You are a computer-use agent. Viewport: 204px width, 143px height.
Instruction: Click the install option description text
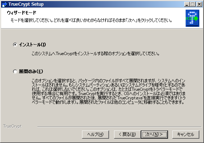click(x=96, y=54)
